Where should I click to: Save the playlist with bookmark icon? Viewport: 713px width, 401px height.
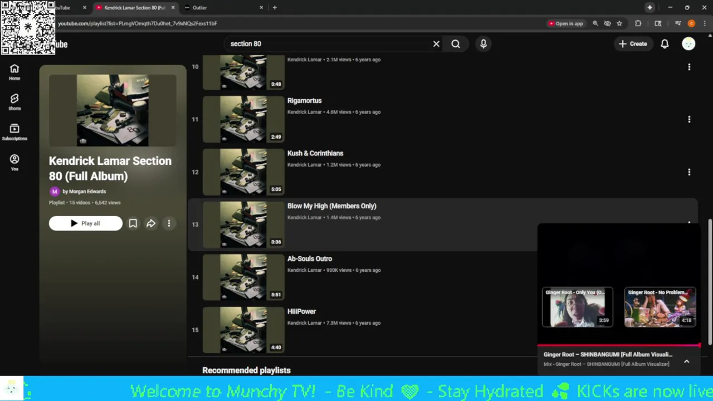tap(133, 223)
